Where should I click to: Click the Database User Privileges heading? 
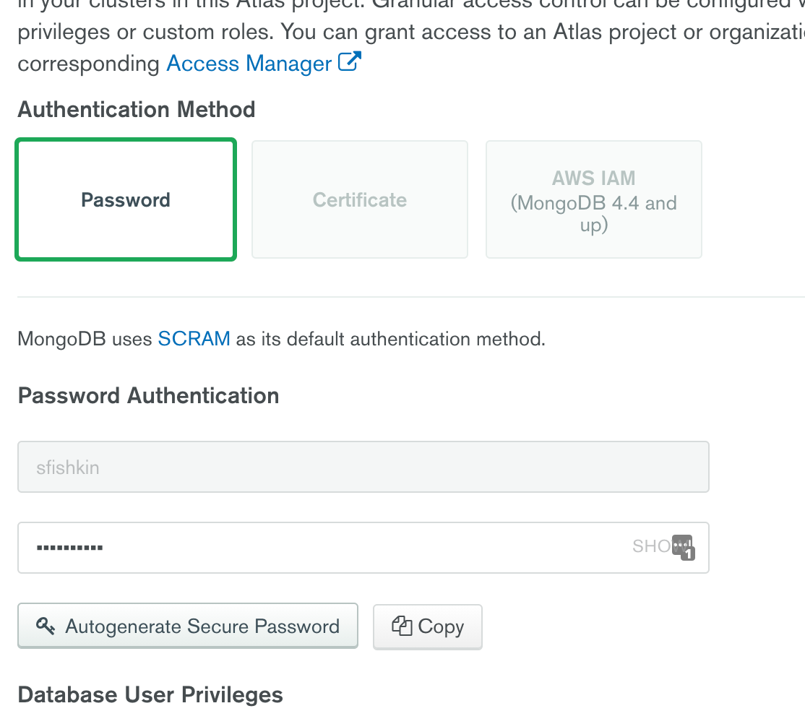tap(150, 695)
